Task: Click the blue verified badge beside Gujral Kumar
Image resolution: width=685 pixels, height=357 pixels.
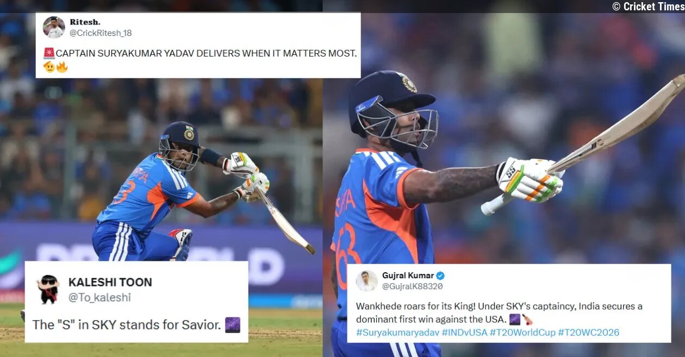Action: [440, 275]
